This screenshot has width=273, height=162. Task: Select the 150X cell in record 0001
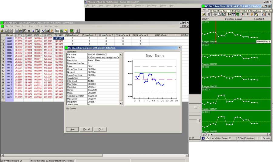click(x=59, y=38)
